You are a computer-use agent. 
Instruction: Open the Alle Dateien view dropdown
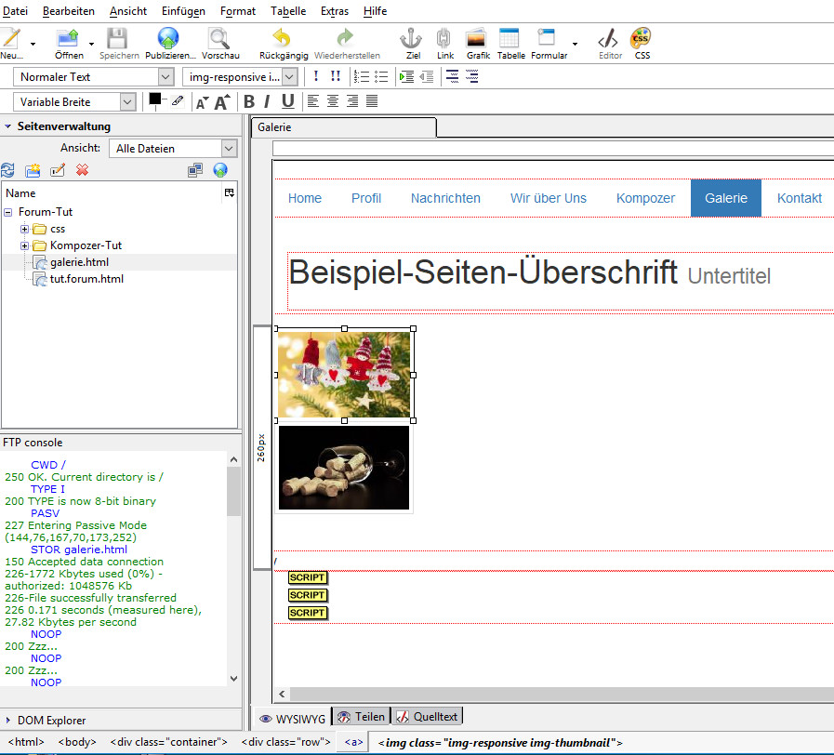click(173, 149)
